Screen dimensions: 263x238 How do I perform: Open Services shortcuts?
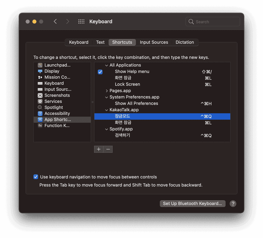pos(53,101)
